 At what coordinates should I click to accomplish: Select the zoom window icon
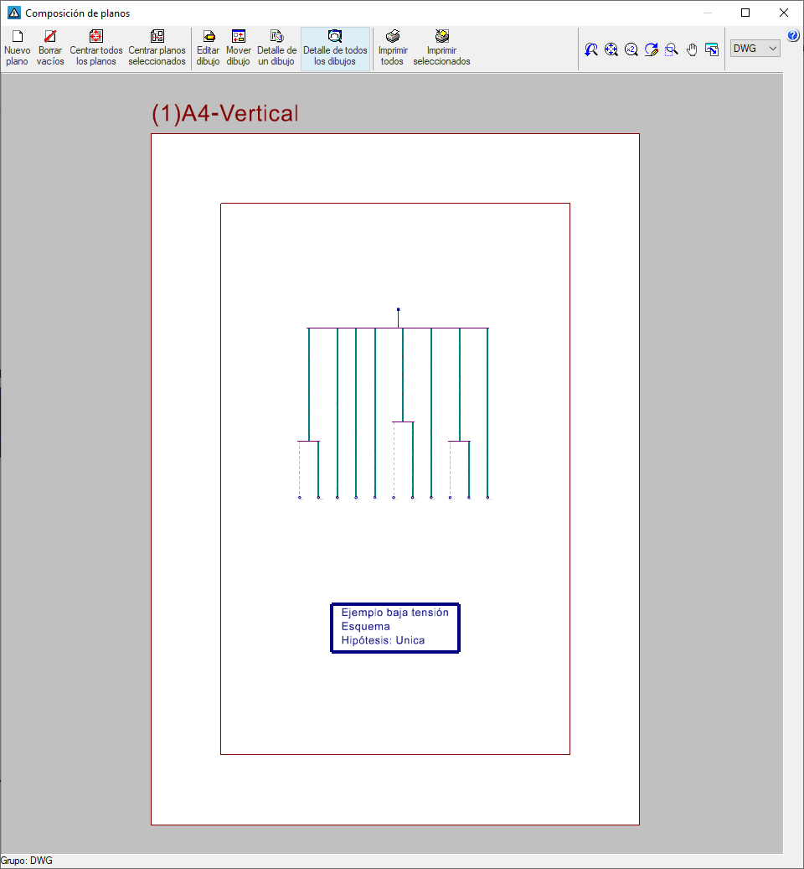(671, 49)
